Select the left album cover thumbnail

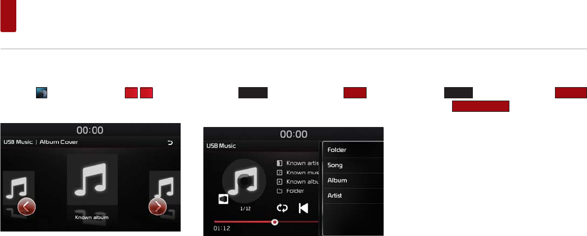click(x=17, y=188)
